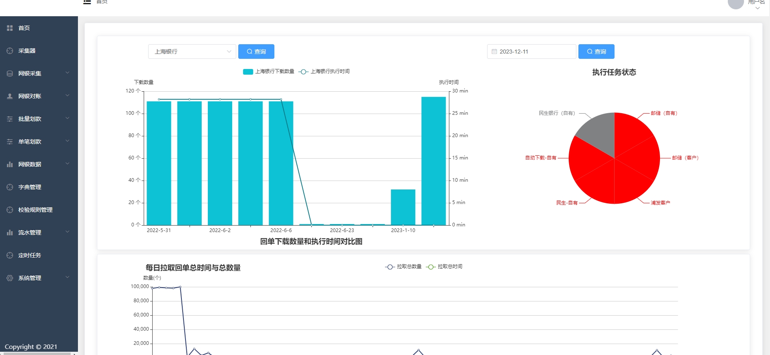Click the 系统管理 gear icon
770x355 pixels.
[10, 278]
